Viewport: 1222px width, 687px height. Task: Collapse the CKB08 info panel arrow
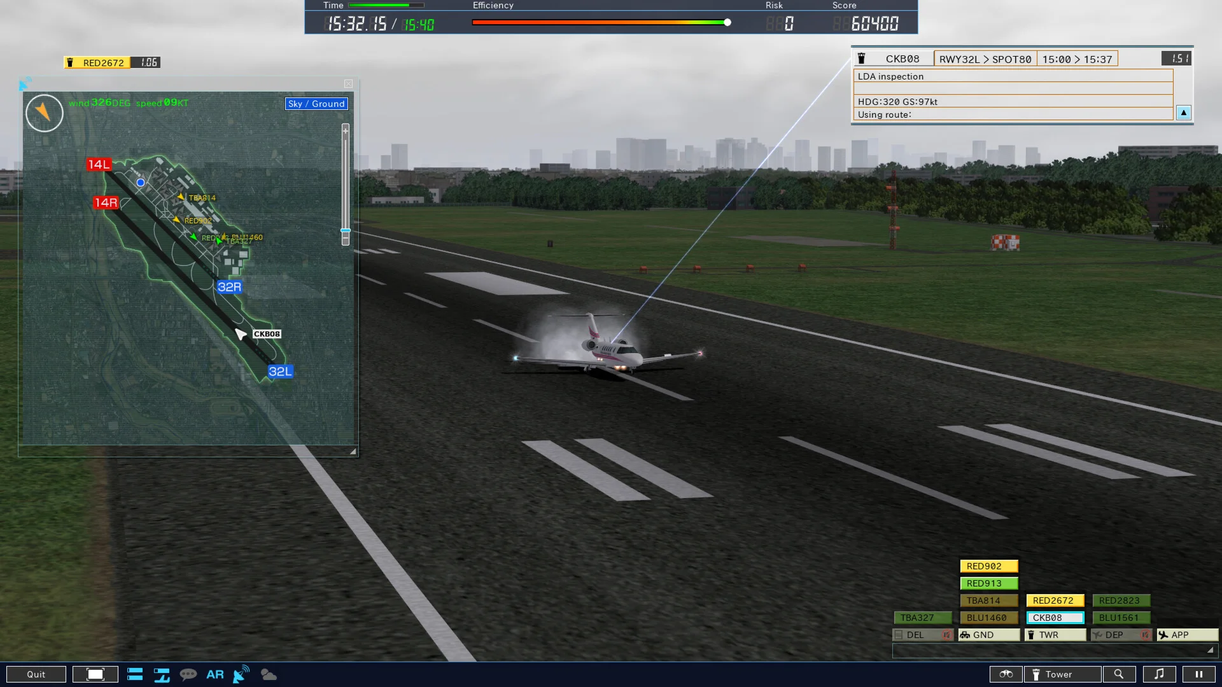pos(1183,113)
